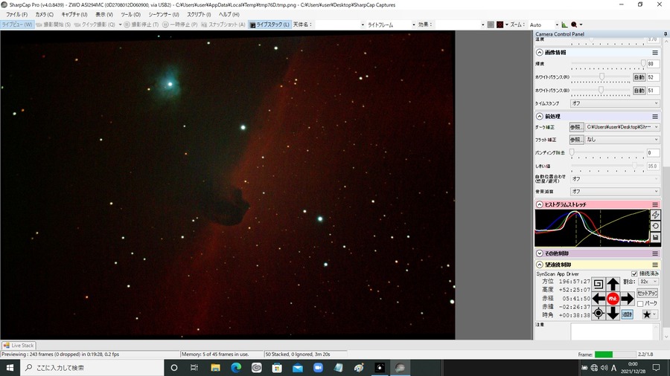Slew telescope left with left arrow
This screenshot has height=376, width=670.
[599, 299]
